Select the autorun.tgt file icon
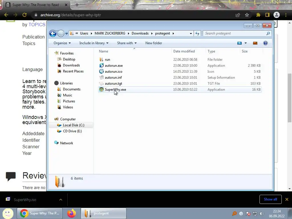This screenshot has height=219, width=292. (x=101, y=84)
